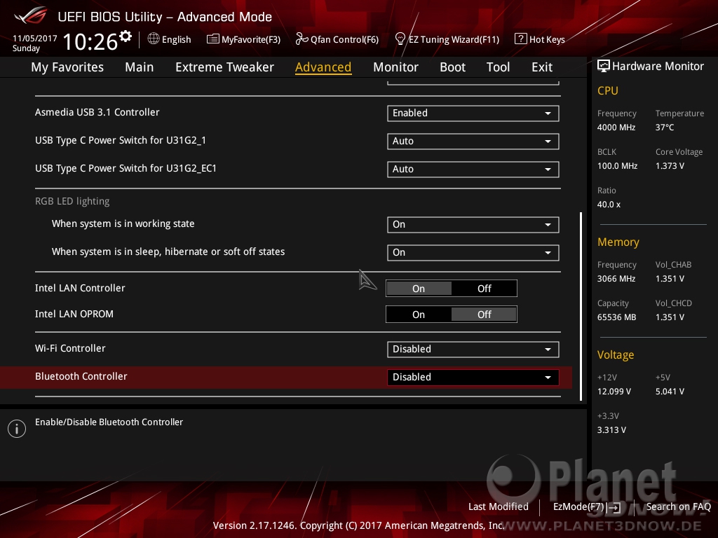Click the 10:26 clock display
The height and width of the screenshot is (538, 718).
click(90, 41)
